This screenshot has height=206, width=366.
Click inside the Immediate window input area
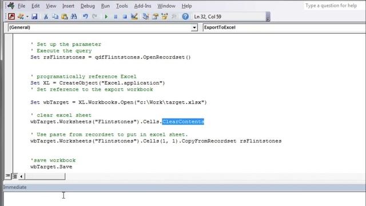(184, 199)
